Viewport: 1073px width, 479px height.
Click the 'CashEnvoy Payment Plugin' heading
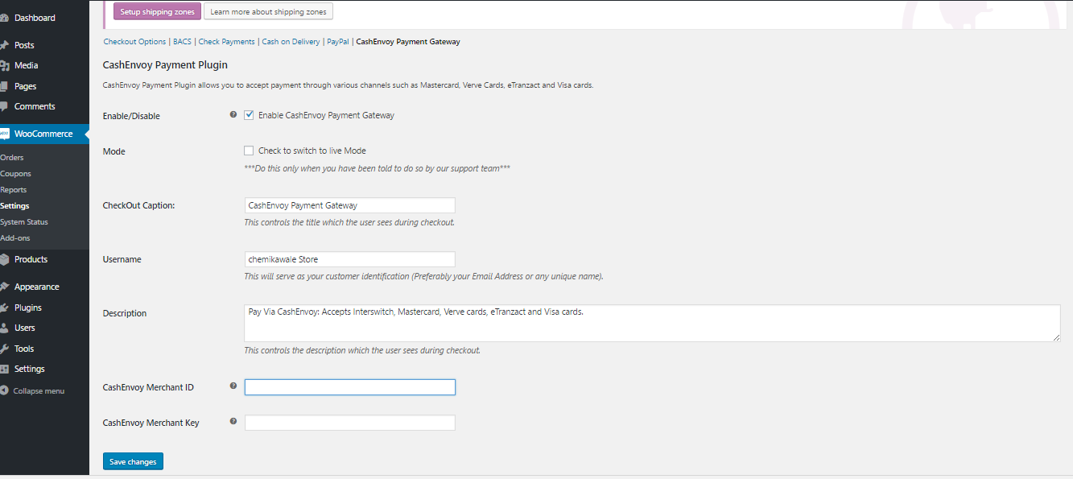(x=165, y=64)
